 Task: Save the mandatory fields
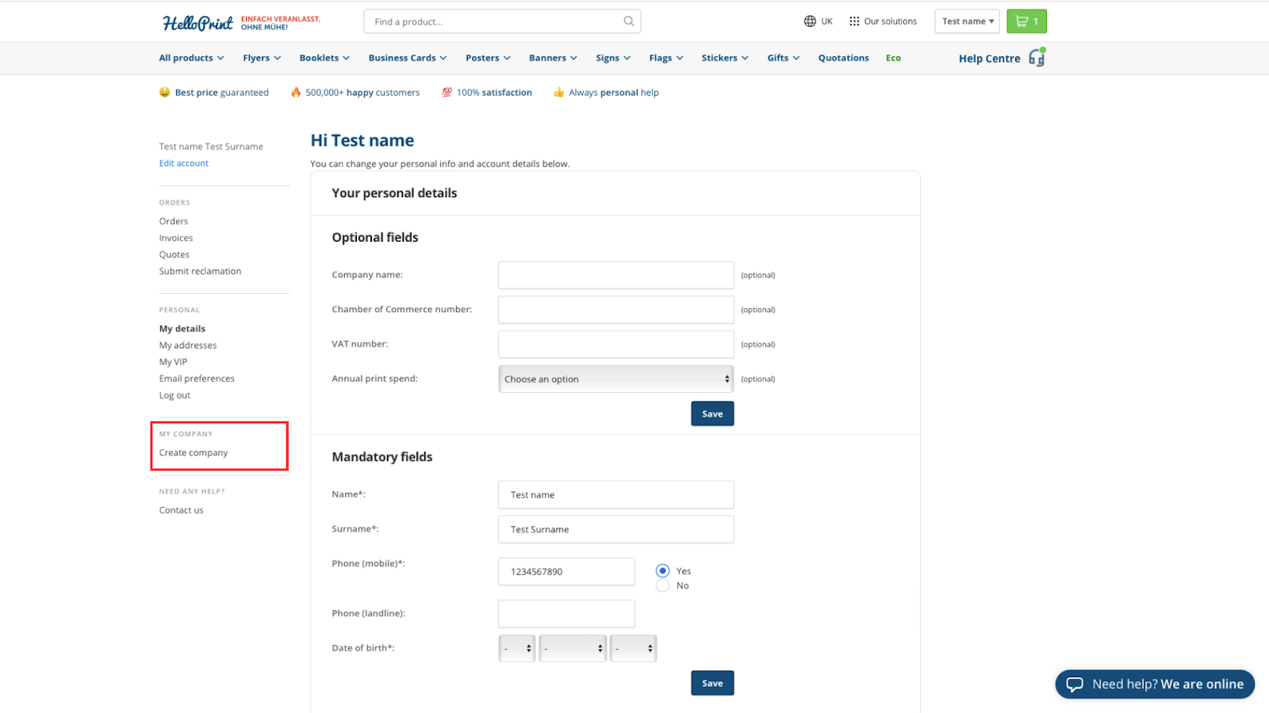tap(712, 683)
